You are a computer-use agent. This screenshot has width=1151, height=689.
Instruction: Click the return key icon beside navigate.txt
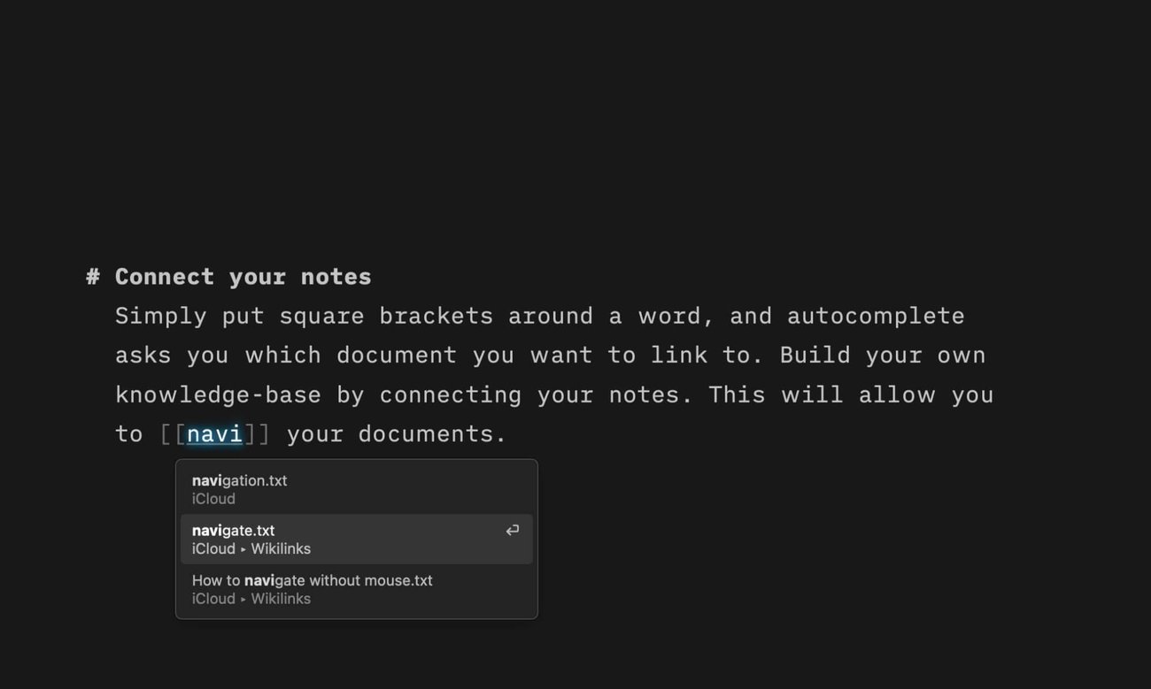(512, 530)
